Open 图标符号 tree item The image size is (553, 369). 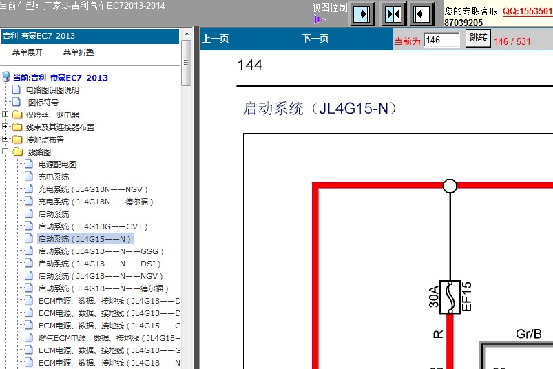[x=43, y=103]
